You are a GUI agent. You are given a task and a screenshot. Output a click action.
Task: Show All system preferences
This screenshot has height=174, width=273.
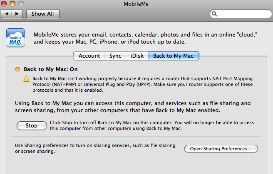coord(42,14)
